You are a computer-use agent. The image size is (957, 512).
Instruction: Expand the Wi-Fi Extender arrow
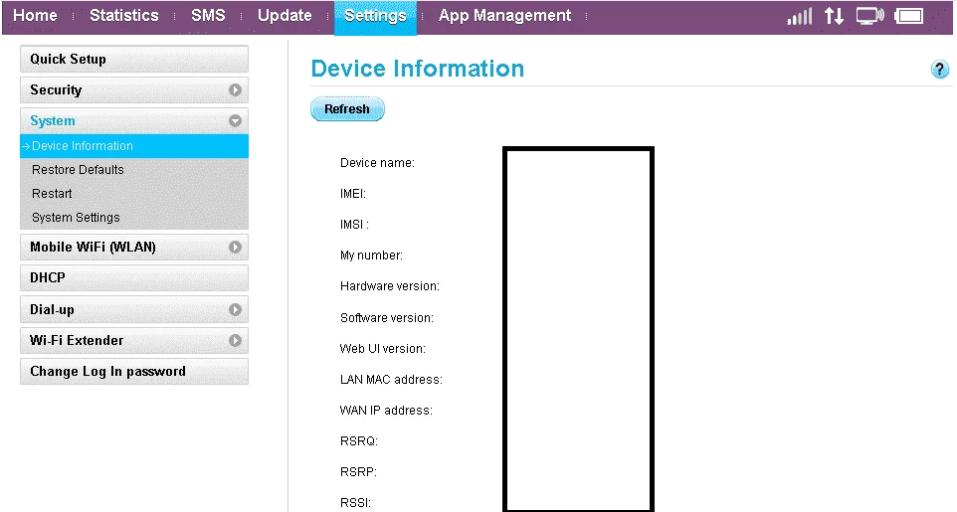[x=235, y=341]
